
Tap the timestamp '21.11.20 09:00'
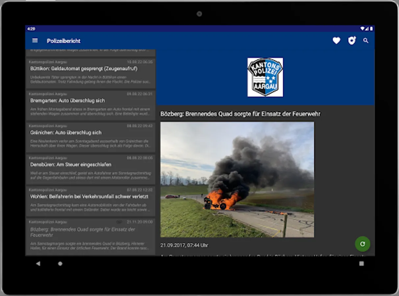pos(140,222)
